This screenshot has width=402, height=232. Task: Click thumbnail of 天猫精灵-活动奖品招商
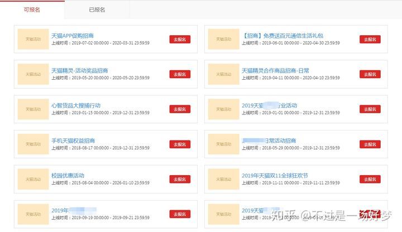(33, 74)
